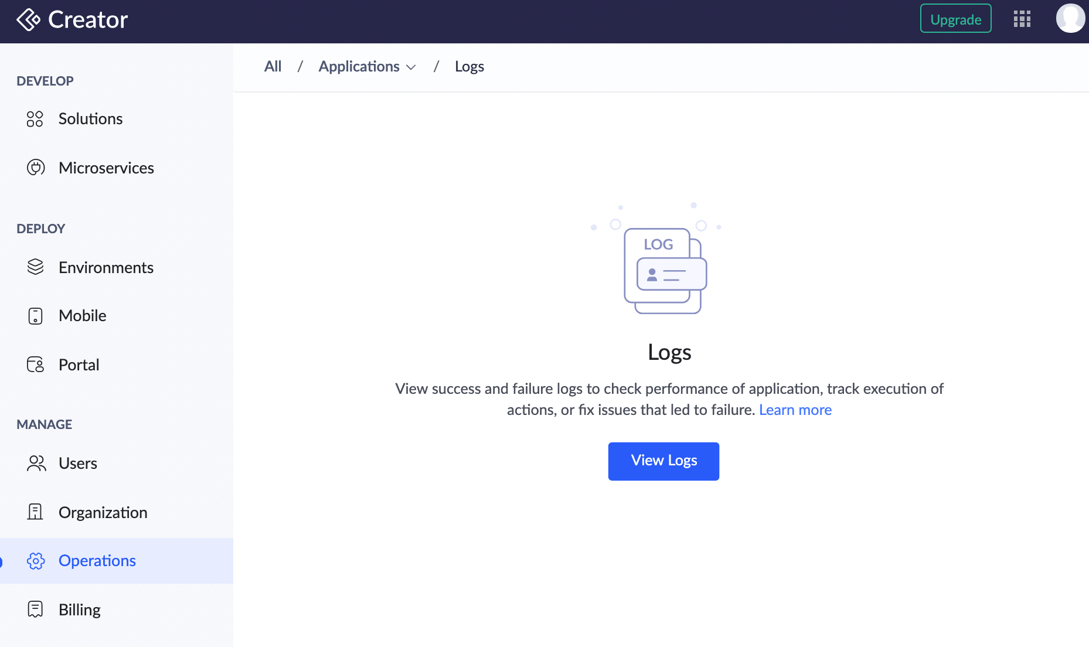Click the Operations gear icon
1089x647 pixels.
36,561
